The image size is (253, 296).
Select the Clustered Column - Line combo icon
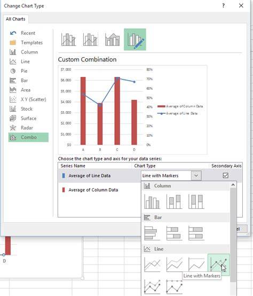[x=68, y=40]
